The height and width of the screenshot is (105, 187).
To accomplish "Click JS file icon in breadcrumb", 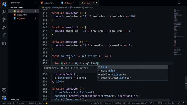I will (43, 8).
